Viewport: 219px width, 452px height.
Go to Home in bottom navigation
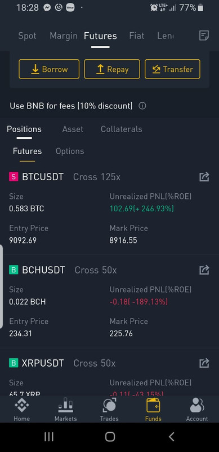[x=21, y=410]
